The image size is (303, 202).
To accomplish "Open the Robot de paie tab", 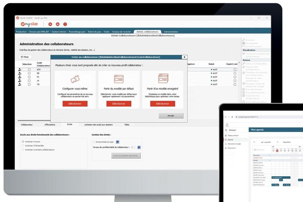I will click(x=94, y=32).
